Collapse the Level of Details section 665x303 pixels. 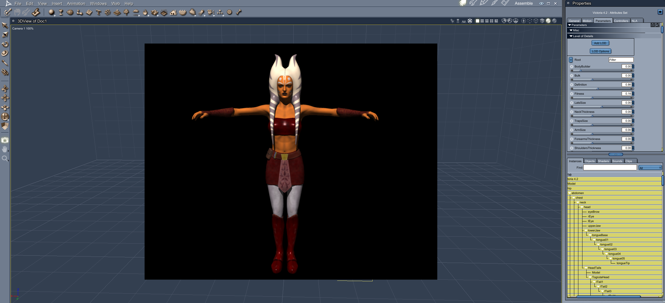(571, 36)
